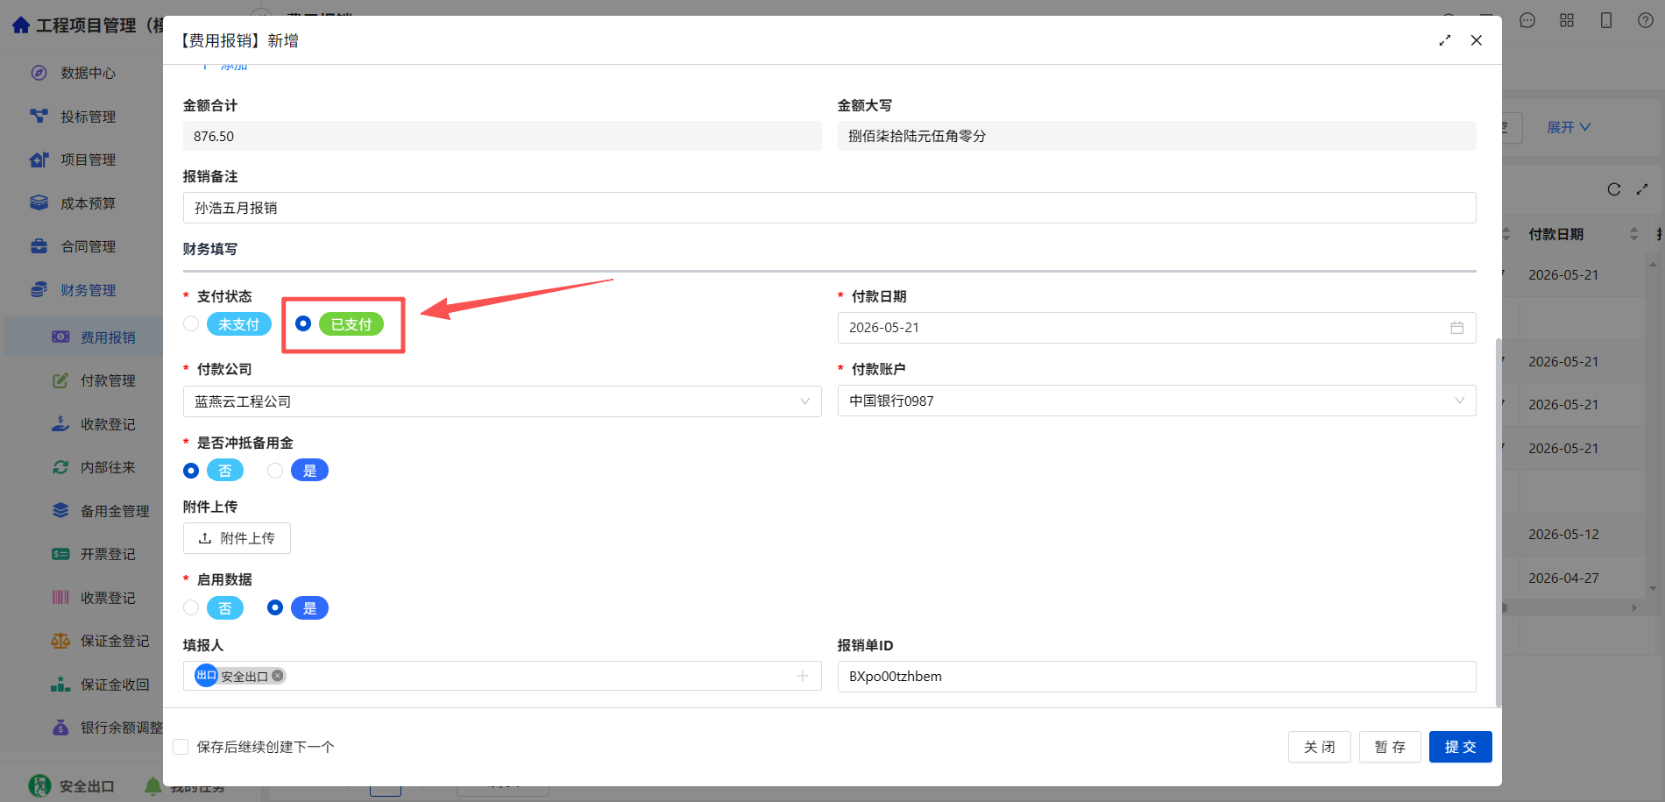This screenshot has width=1665, height=802.
Task: Open the 付款公司 dropdown
Action: coord(502,401)
